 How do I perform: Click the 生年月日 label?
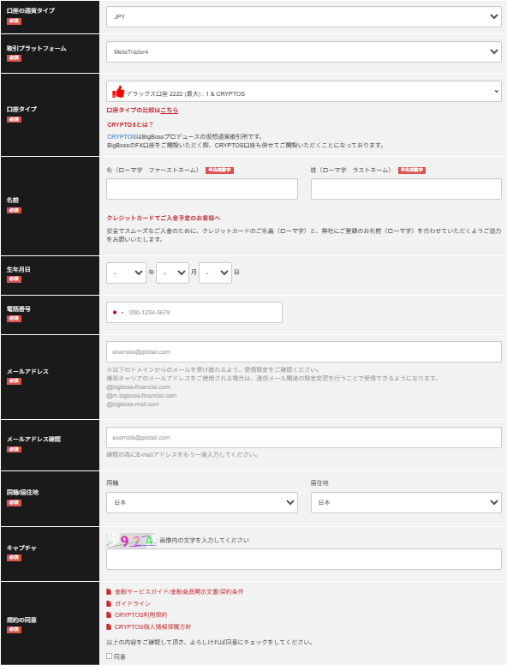[x=18, y=269]
